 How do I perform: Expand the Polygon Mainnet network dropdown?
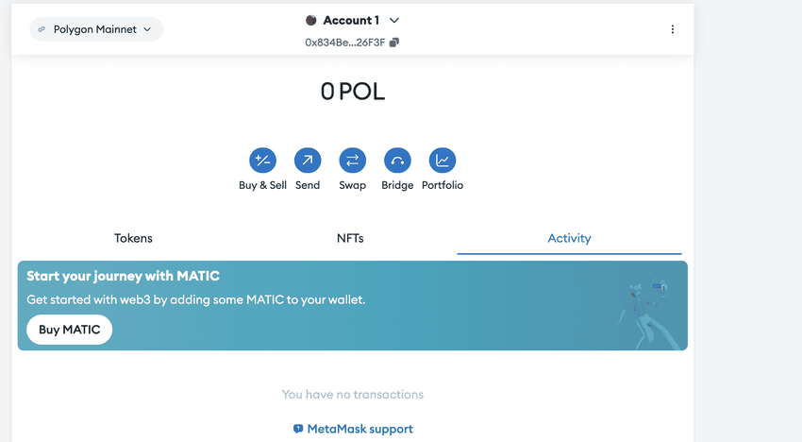pyautogui.click(x=146, y=29)
